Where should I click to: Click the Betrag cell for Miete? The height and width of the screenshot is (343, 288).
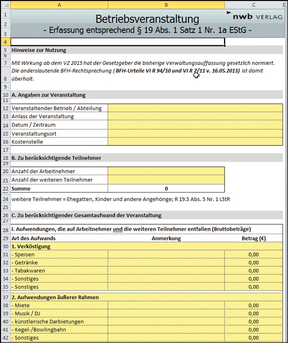[254, 305]
